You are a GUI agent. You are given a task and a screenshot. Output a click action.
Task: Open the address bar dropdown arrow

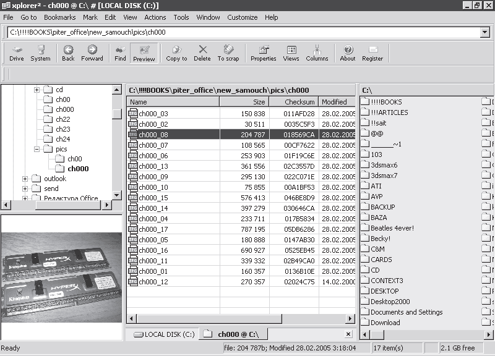pos(484,32)
